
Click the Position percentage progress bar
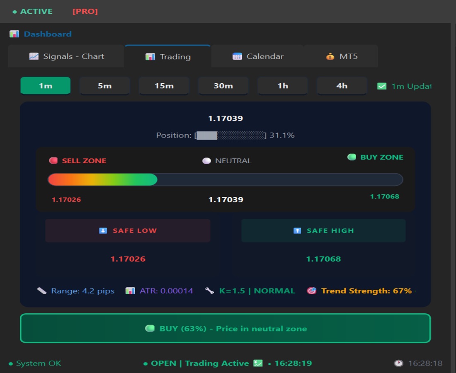click(x=230, y=135)
